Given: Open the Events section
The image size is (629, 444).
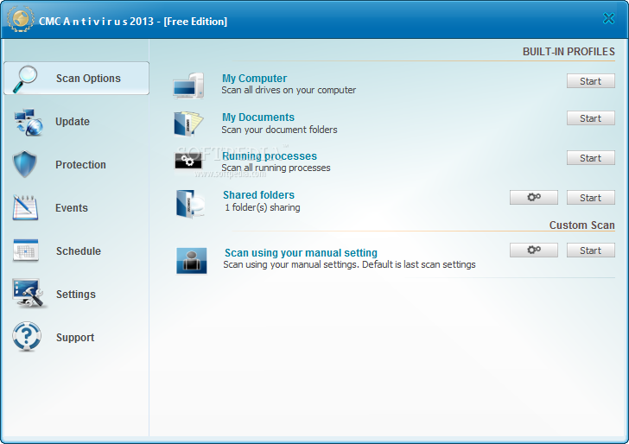Looking at the screenshot, I should click(x=72, y=208).
